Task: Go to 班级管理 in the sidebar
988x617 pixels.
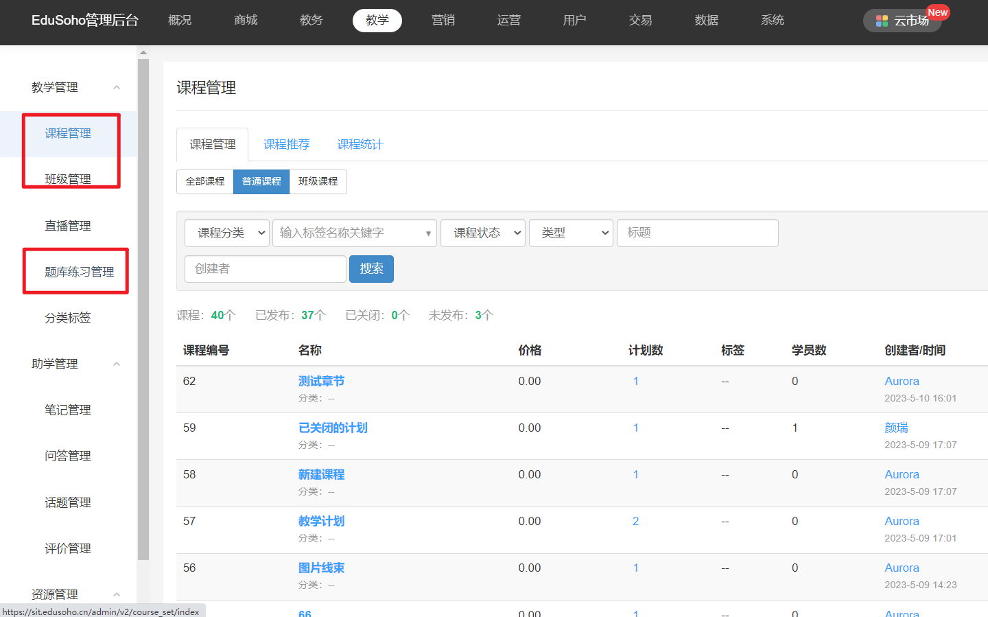Action: [x=68, y=179]
